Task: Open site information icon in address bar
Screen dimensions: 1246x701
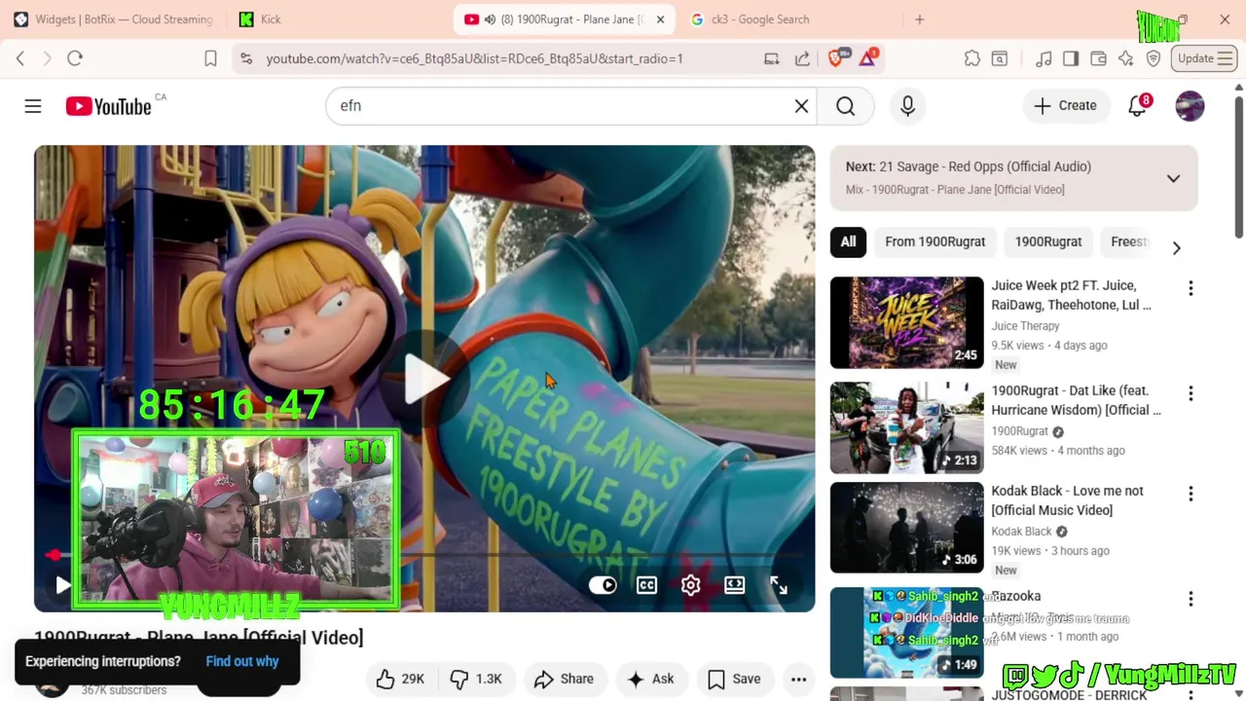Action: click(x=246, y=58)
